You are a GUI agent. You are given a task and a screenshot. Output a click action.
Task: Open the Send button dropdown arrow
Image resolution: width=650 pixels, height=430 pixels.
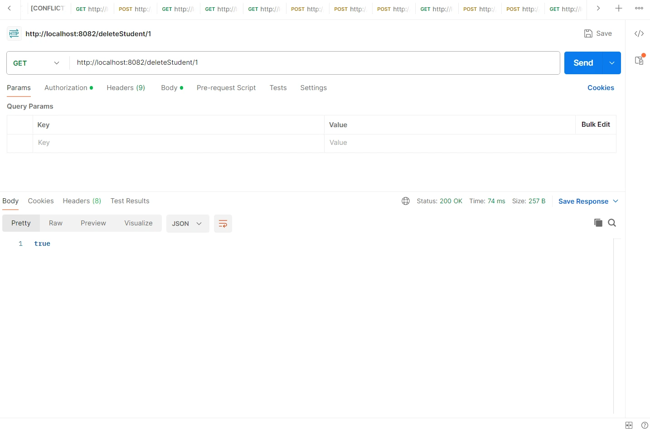pyautogui.click(x=611, y=63)
